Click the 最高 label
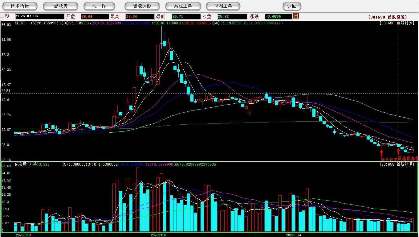Image resolution: width=419 pixels, height=237 pixels. 115,16
